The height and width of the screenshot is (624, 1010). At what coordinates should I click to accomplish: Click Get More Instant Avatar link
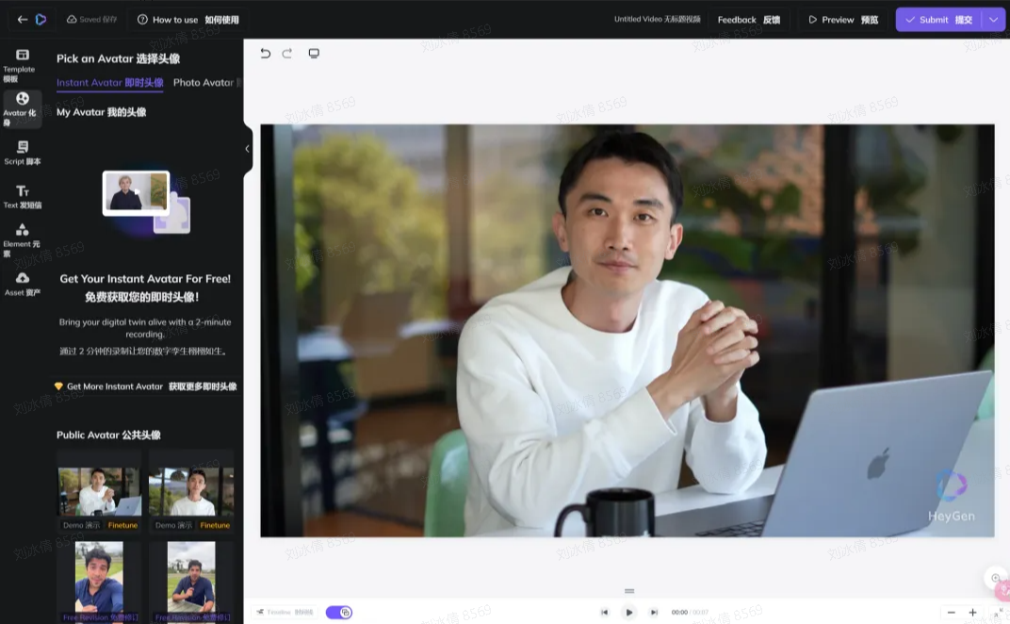(145, 386)
